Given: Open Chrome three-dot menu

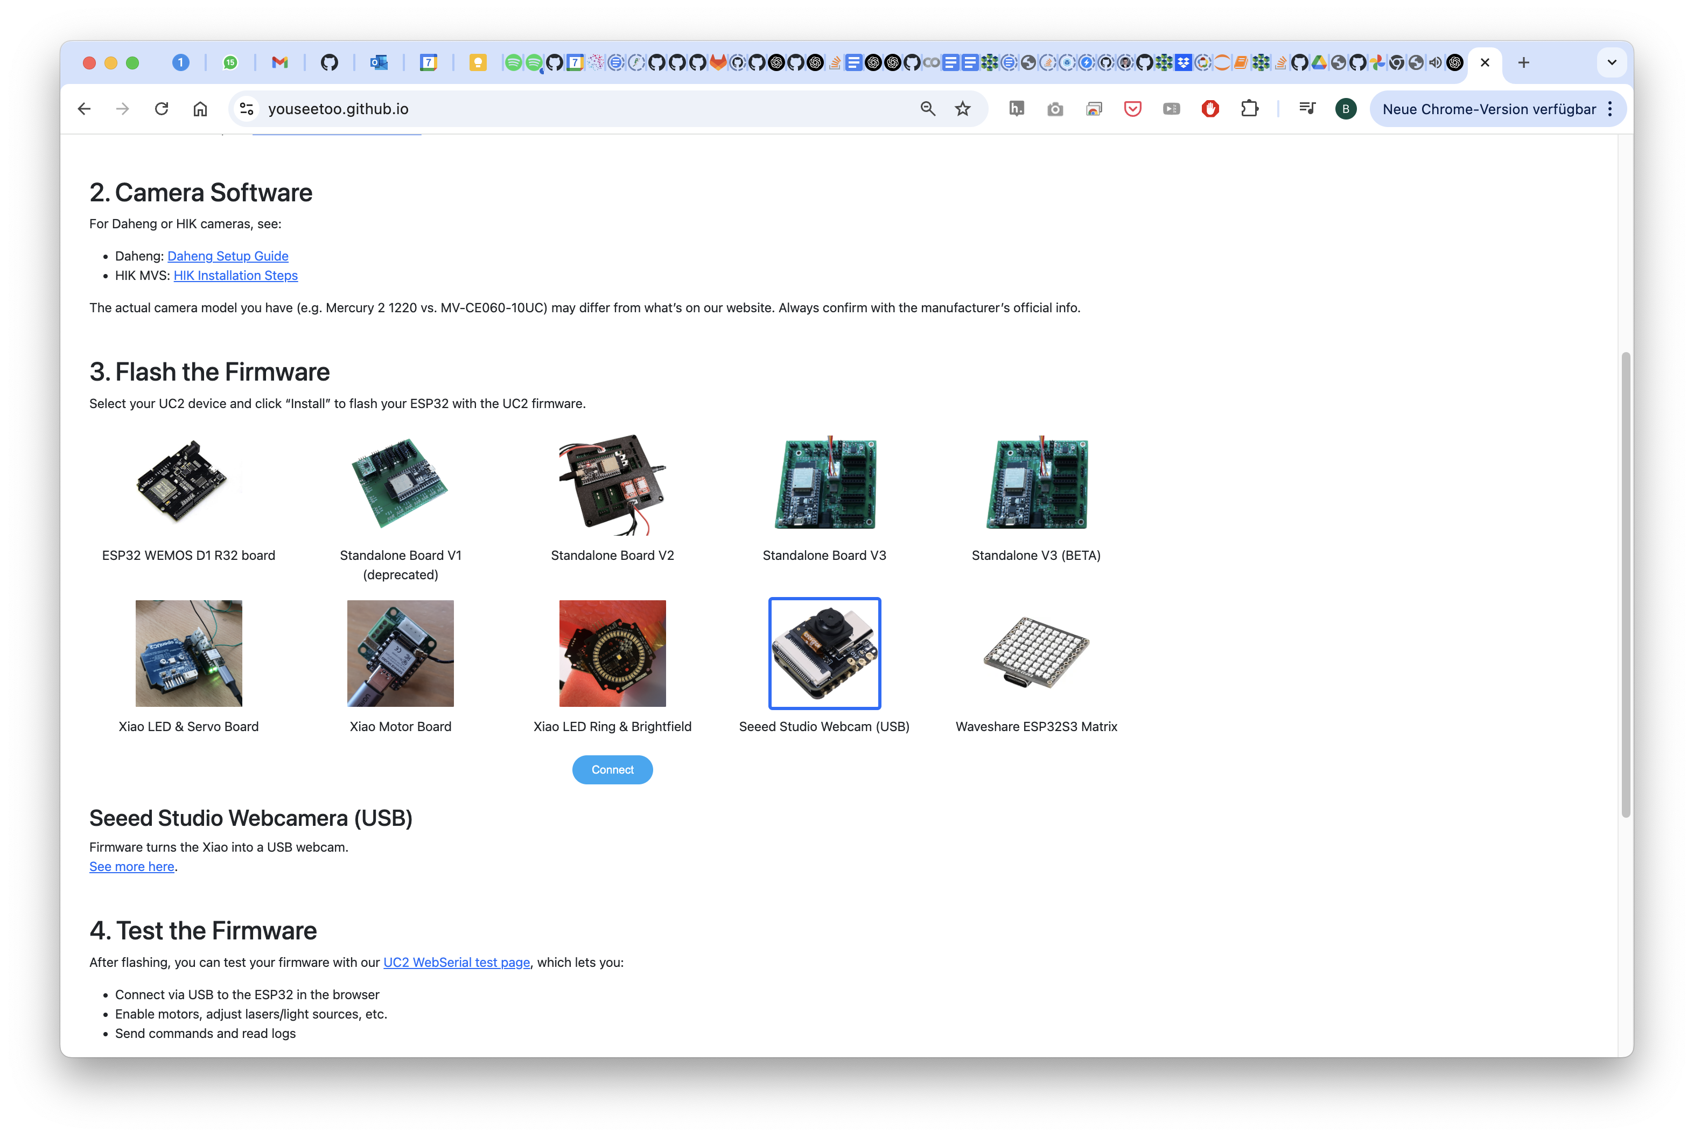Looking at the screenshot, I should click(x=1610, y=109).
